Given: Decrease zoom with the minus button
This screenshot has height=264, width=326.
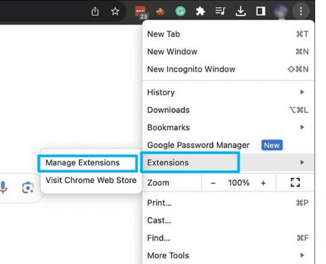Looking at the screenshot, I should pos(213,183).
